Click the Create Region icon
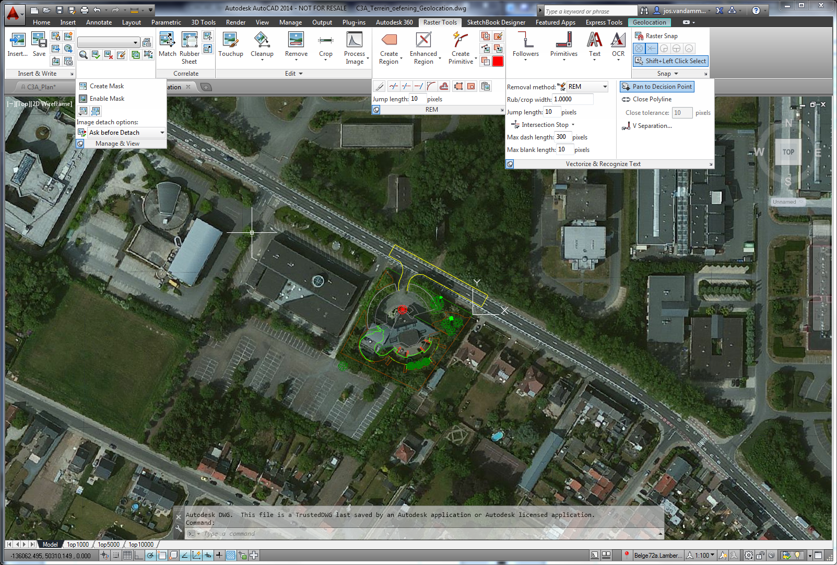This screenshot has height=565, width=837. pos(389,40)
